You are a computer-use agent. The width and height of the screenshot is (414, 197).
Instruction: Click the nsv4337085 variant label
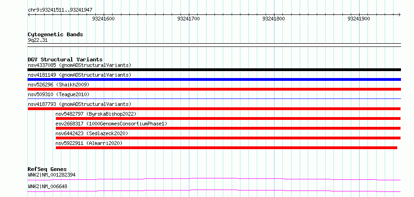[x=80, y=65]
